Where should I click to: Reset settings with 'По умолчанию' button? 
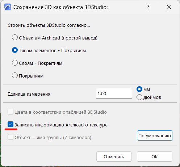coord(155,135)
